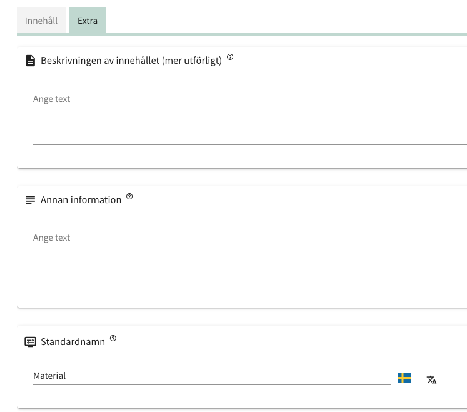Select the Extra tab

pos(88,21)
